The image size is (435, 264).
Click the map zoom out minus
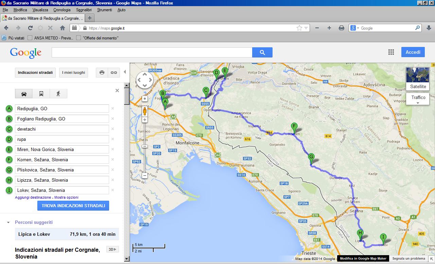point(145,176)
